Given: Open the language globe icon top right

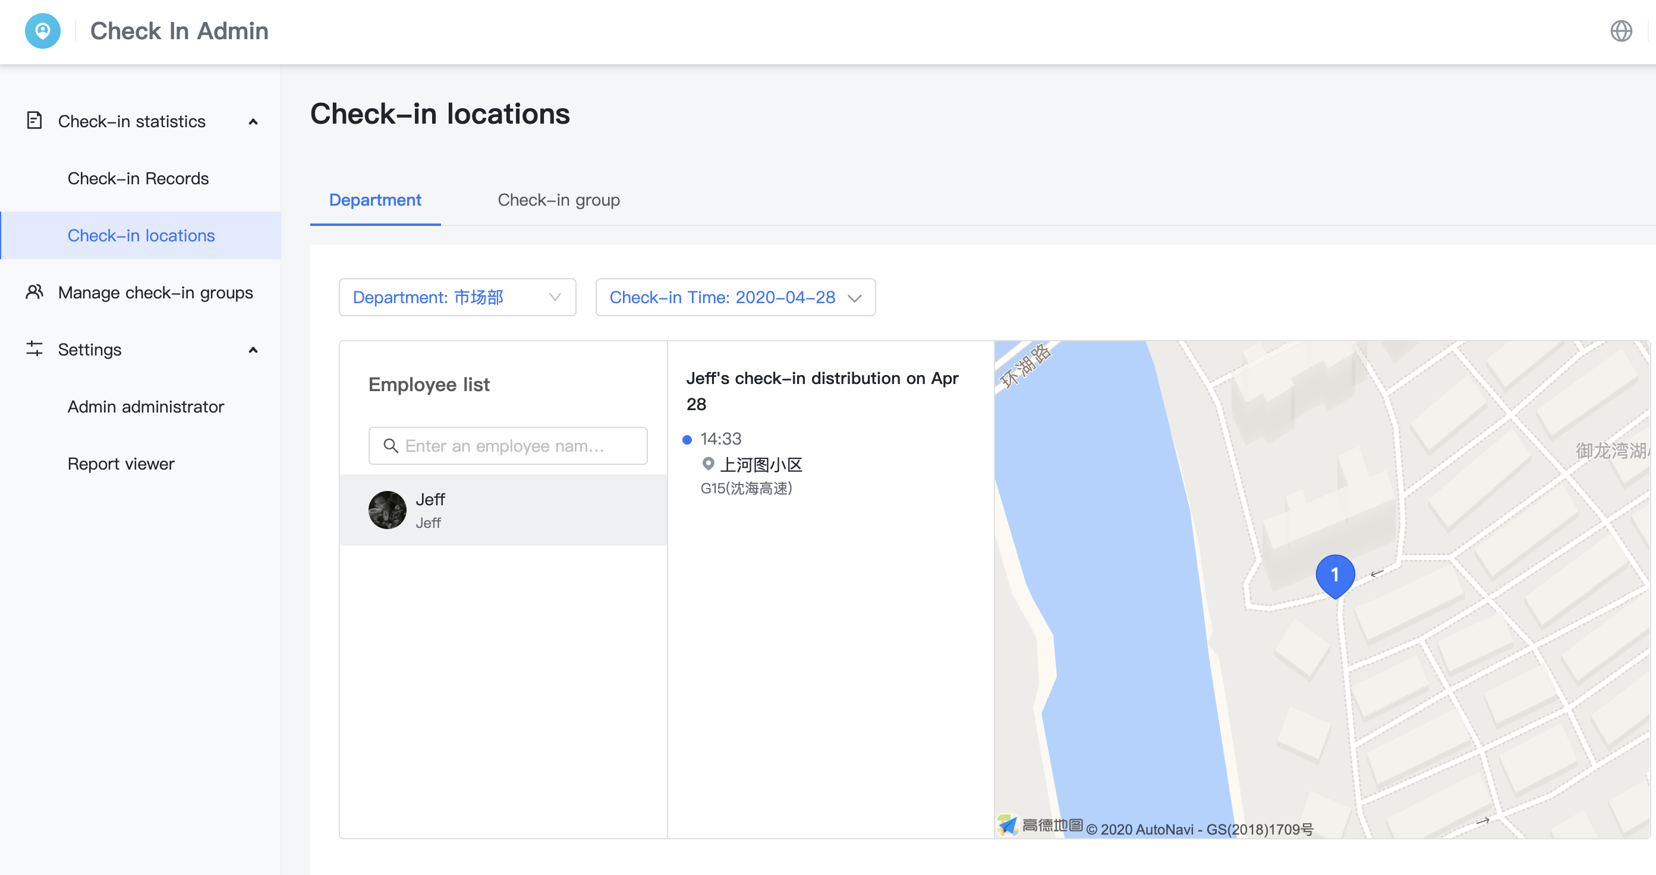Looking at the screenshot, I should pyautogui.click(x=1622, y=30).
